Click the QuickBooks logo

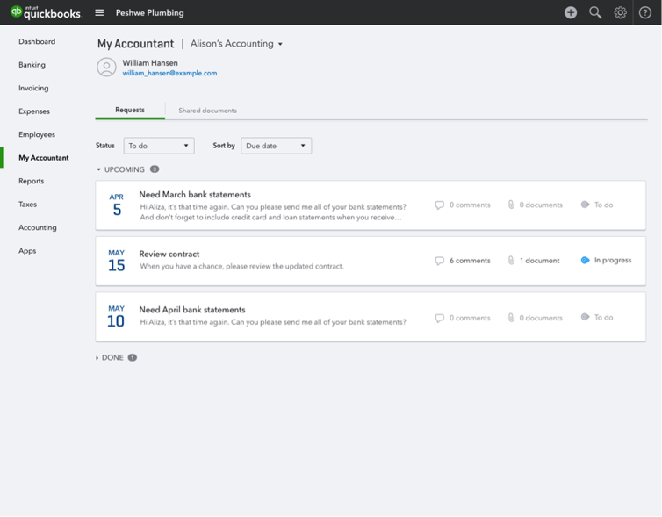pyautogui.click(x=45, y=12)
